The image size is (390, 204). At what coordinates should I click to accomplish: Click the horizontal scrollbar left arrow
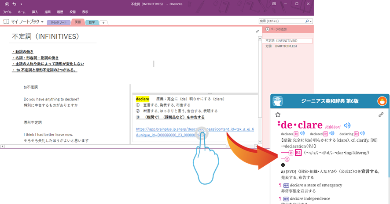(x=2, y=146)
